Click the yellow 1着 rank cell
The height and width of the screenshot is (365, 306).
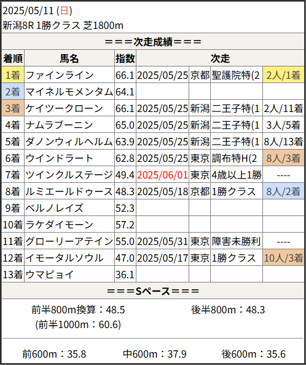click(13, 75)
